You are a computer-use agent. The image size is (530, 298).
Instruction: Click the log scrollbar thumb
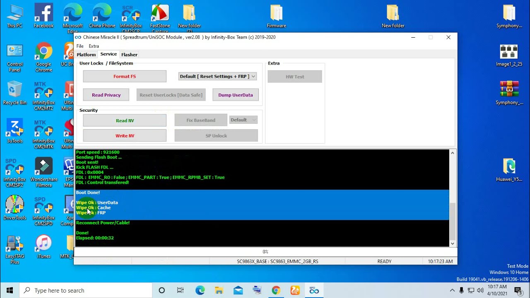click(453, 221)
